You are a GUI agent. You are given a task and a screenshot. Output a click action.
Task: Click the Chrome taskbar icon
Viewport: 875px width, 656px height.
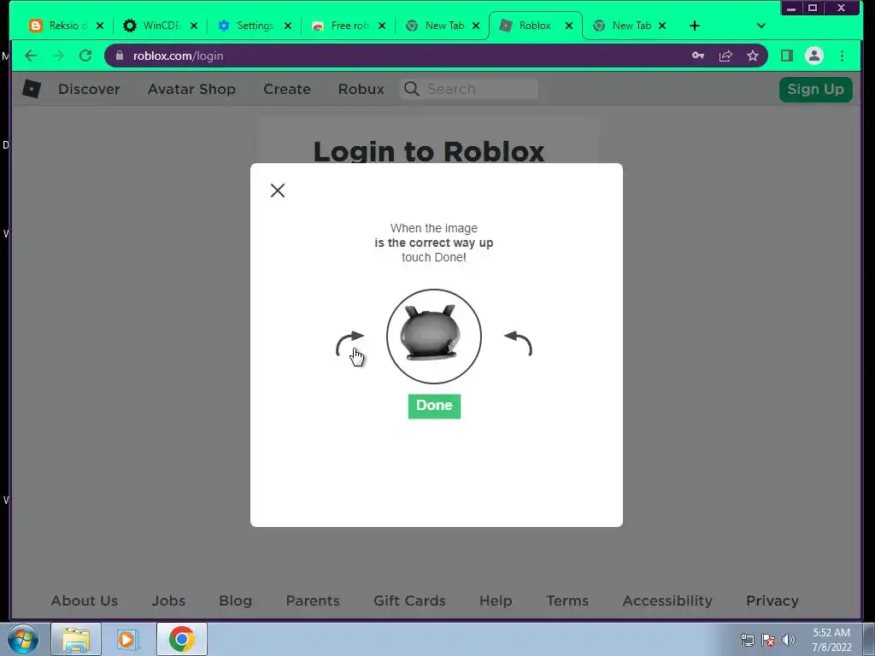[182, 639]
